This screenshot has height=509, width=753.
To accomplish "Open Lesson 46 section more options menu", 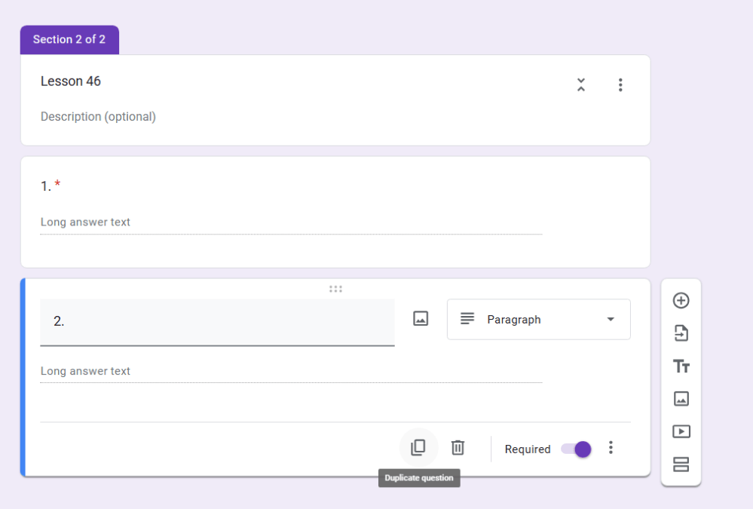I will coord(620,84).
